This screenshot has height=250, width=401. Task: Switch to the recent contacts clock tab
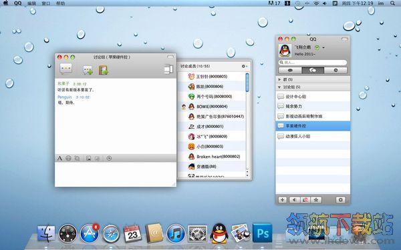point(336,71)
